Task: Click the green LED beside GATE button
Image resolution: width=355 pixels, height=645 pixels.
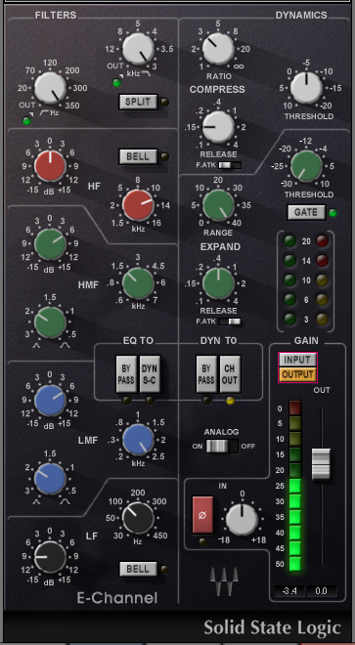Action: (x=333, y=213)
